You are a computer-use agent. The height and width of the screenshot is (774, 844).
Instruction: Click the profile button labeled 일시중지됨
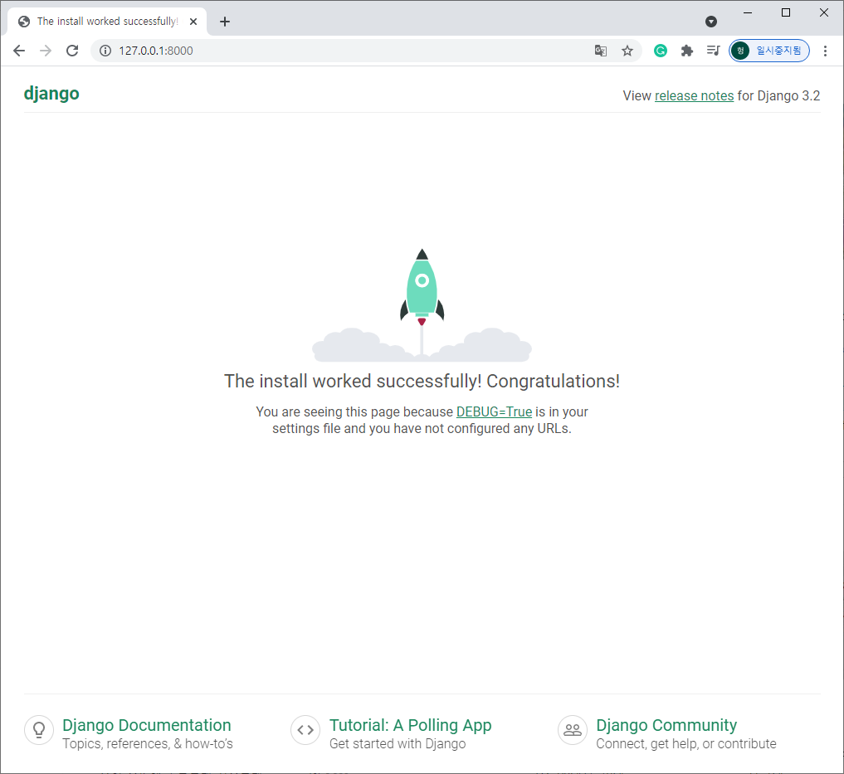click(x=769, y=51)
